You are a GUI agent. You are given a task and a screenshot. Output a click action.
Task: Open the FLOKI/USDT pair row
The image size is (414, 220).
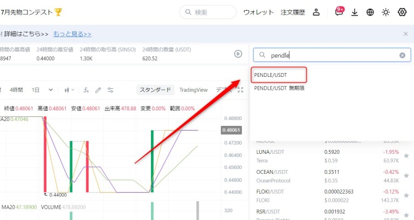tap(332, 196)
